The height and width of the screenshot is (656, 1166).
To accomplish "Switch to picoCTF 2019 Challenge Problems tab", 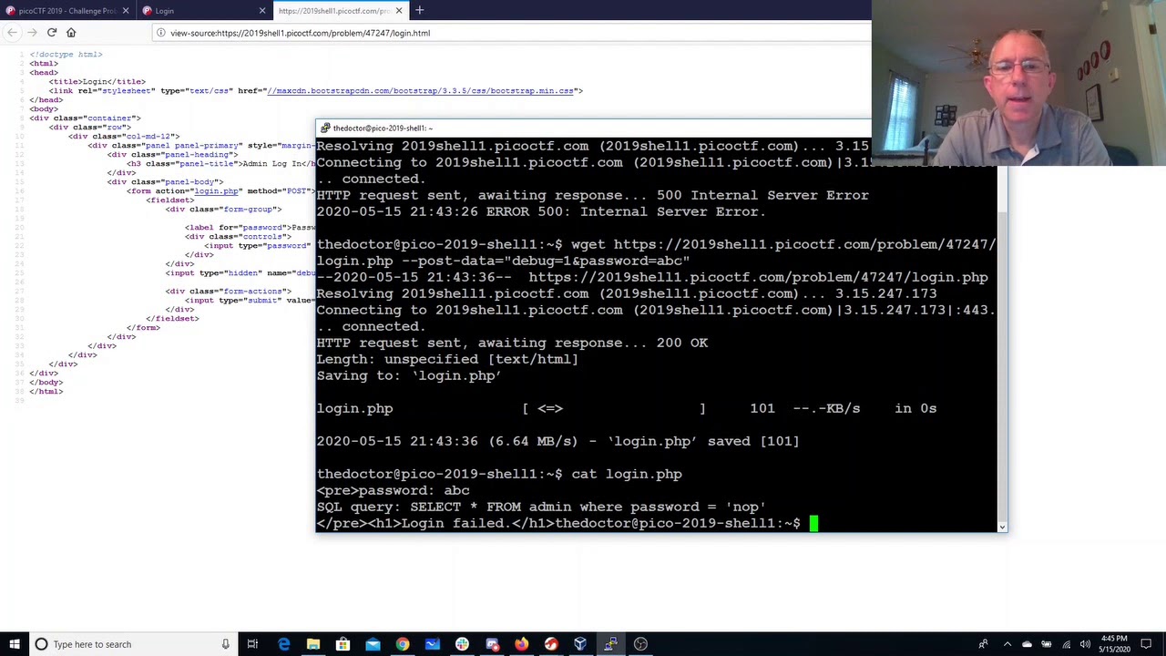I will pyautogui.click(x=68, y=11).
